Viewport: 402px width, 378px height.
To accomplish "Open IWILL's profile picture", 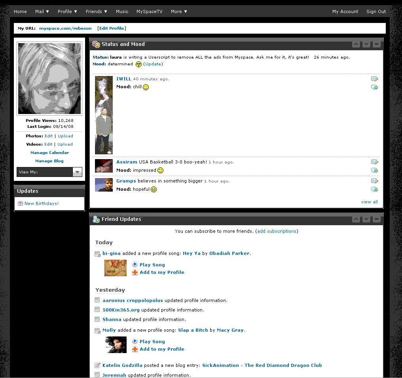I will [104, 115].
